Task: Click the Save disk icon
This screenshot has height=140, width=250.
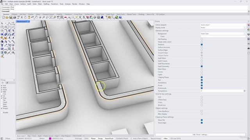Action: point(11,17)
